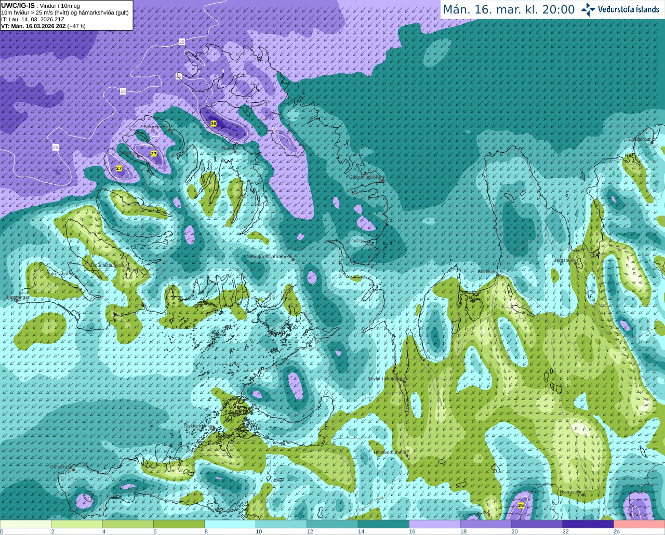This screenshot has width=665, height=535.
Task: Click the 6–8 m/s olive green legend swatch
Action: pos(179,524)
